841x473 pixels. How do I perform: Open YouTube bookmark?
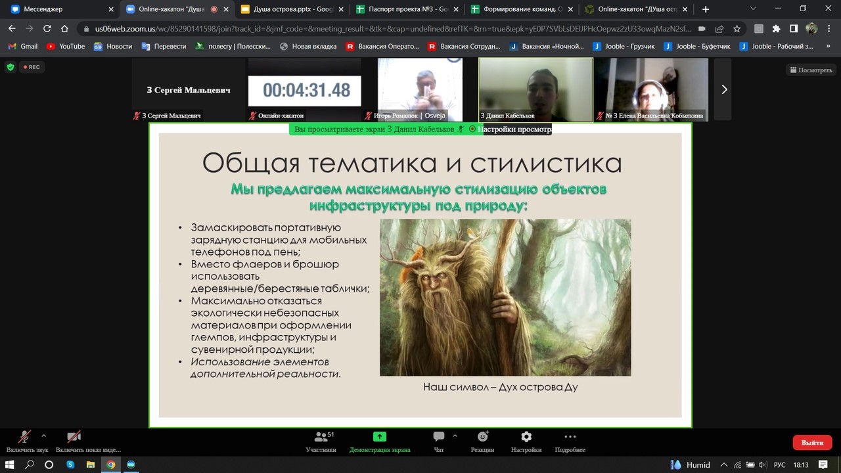(x=66, y=47)
